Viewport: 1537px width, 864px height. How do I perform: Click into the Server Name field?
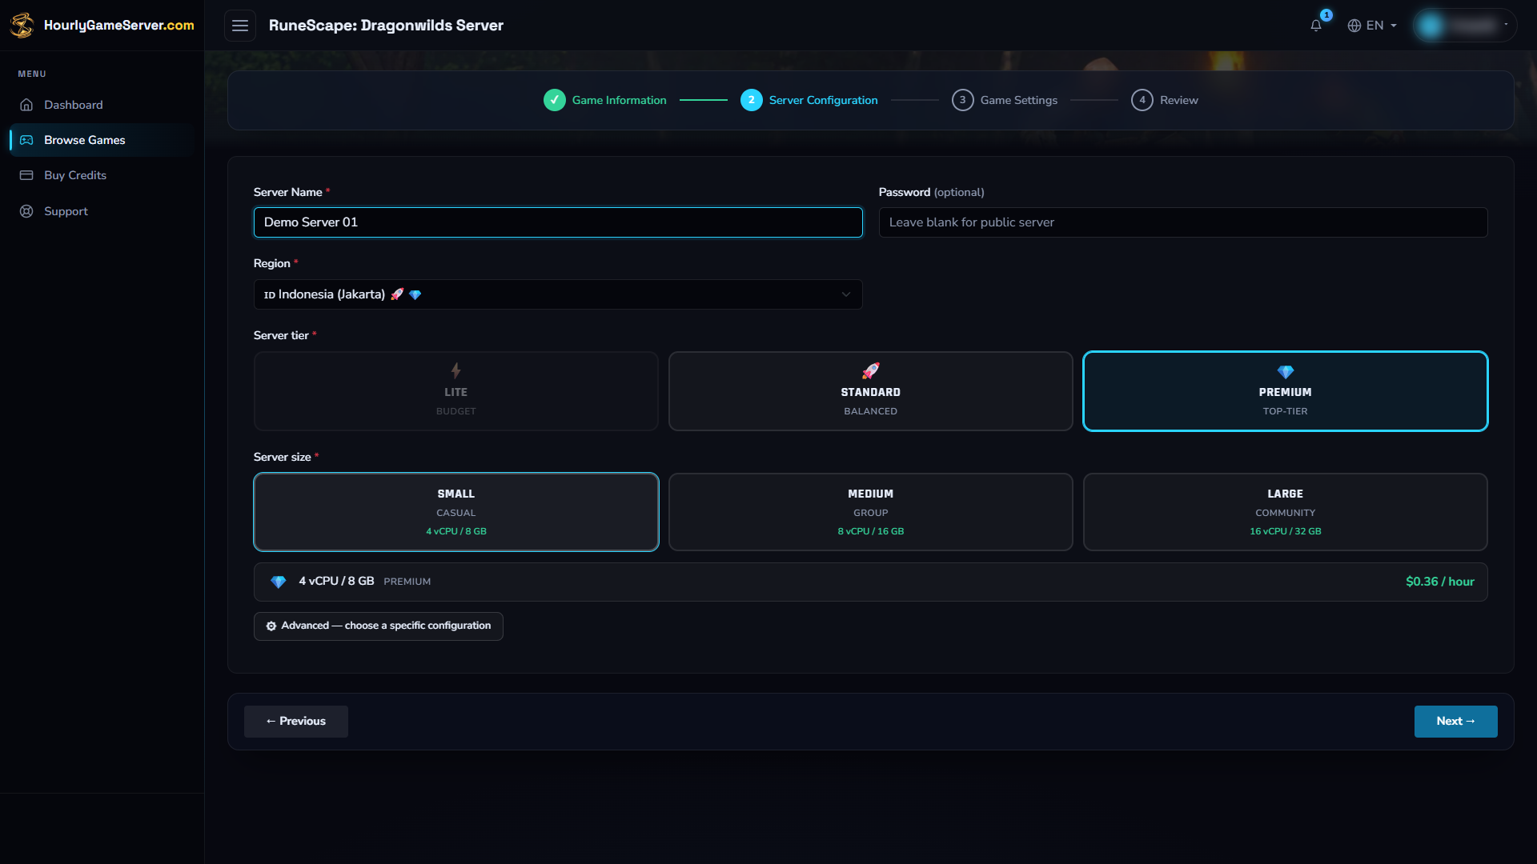pyautogui.click(x=558, y=222)
